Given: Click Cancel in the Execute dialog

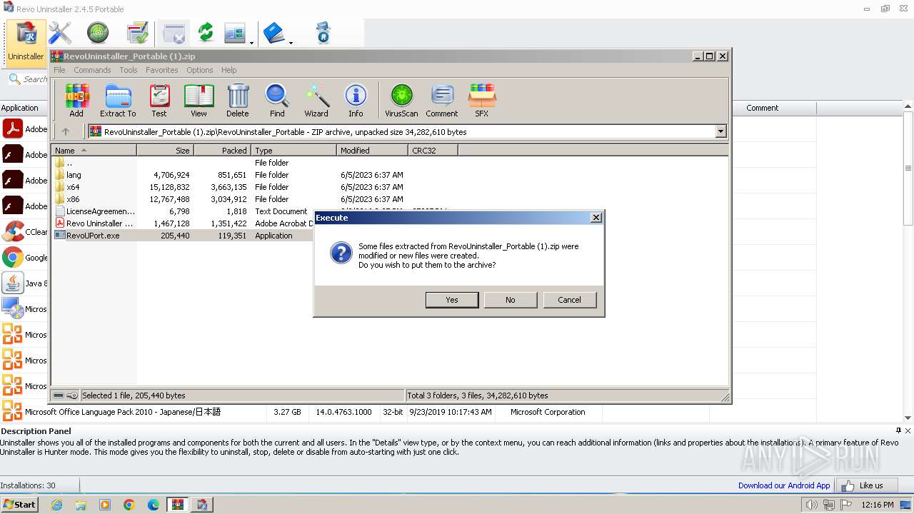Looking at the screenshot, I should point(569,300).
